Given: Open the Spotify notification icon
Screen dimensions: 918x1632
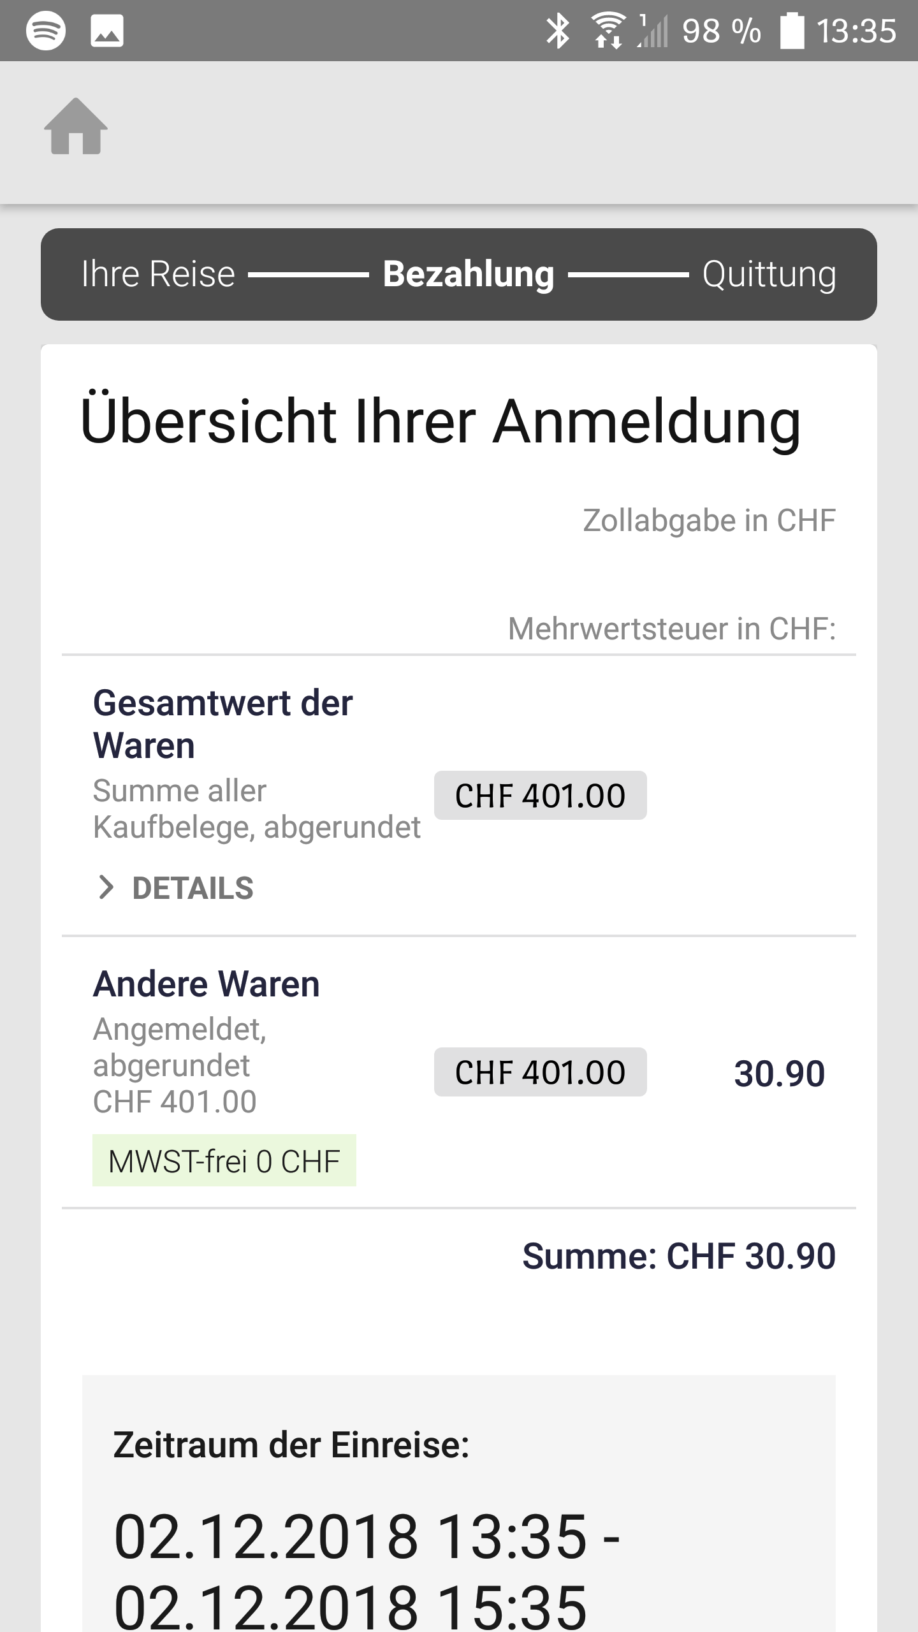Looking at the screenshot, I should coord(46,31).
